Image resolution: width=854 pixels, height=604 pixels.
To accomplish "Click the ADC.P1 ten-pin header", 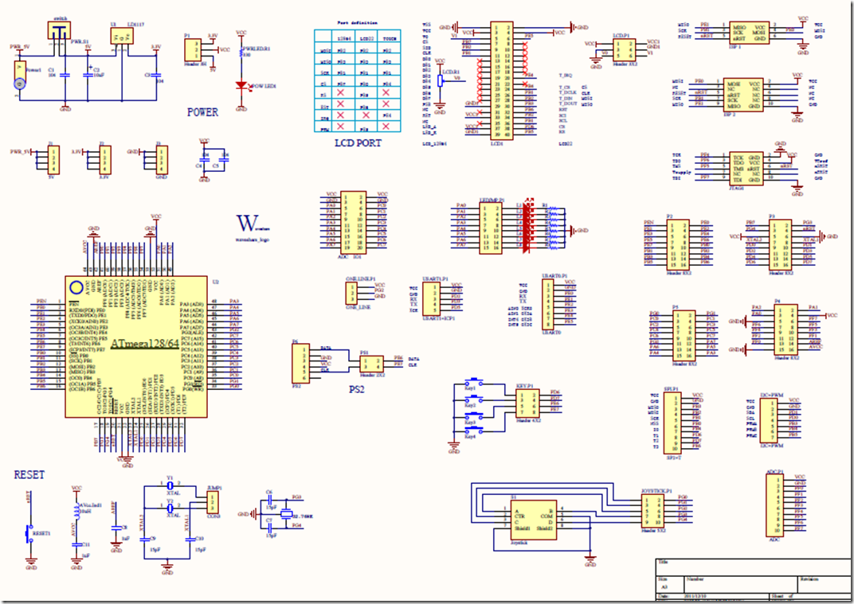I will click(774, 505).
